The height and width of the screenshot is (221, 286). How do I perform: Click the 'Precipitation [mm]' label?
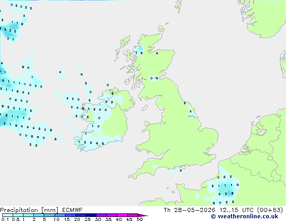coord(29,210)
